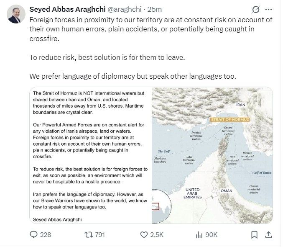The image size is (283, 247).
Task: Open the three-dot more options menu
Action: click(268, 9)
